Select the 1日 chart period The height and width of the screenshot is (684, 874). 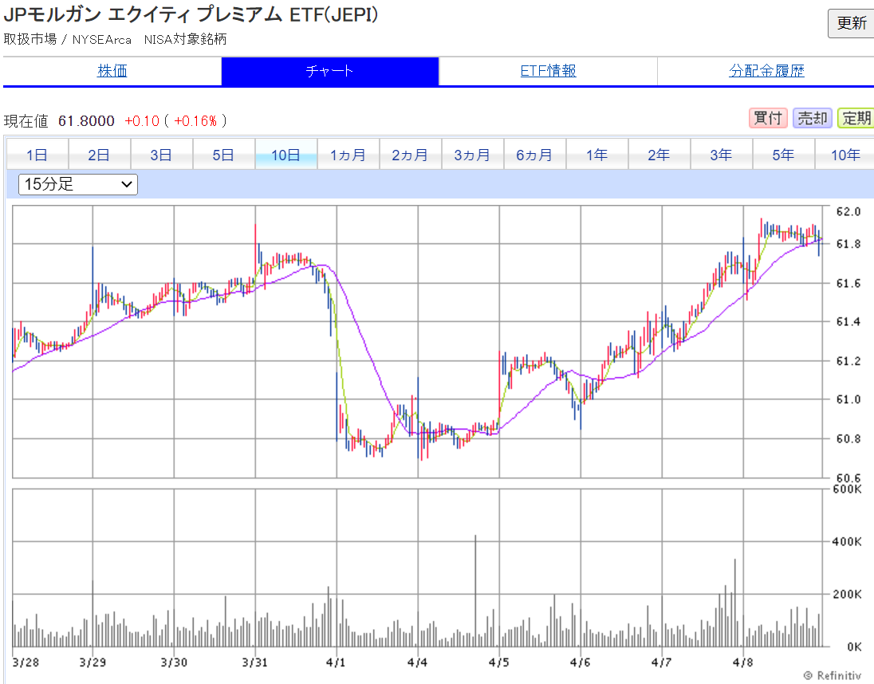click(37, 155)
